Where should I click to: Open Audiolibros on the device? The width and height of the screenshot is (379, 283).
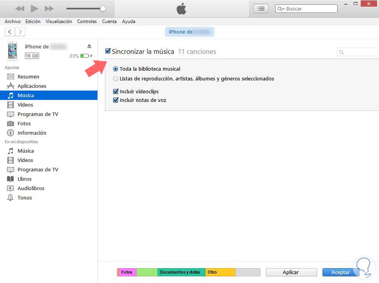click(x=49, y=188)
